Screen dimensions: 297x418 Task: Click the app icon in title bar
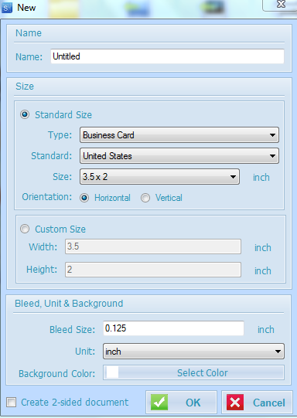pyautogui.click(x=7, y=8)
